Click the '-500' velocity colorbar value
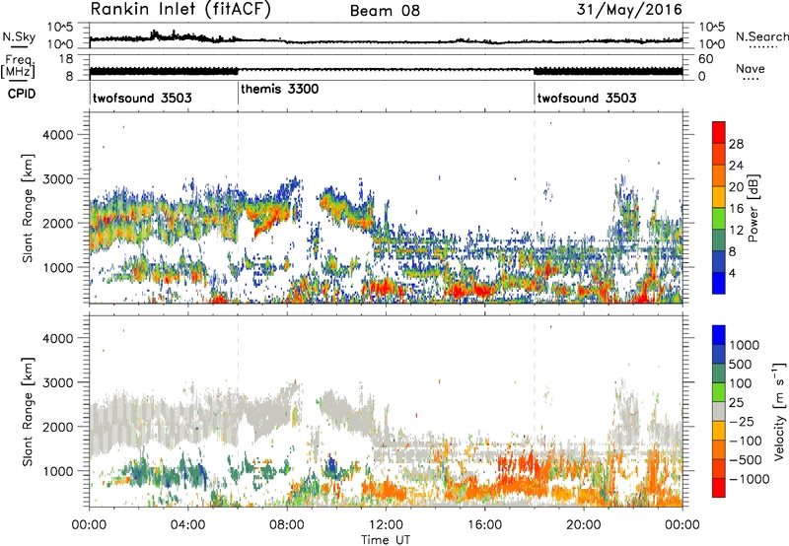 [x=746, y=460]
